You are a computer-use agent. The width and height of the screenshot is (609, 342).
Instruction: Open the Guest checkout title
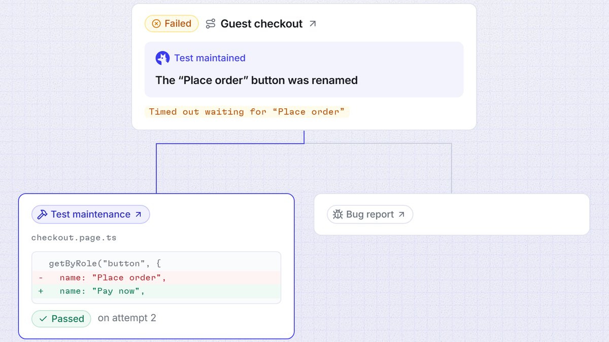(261, 24)
